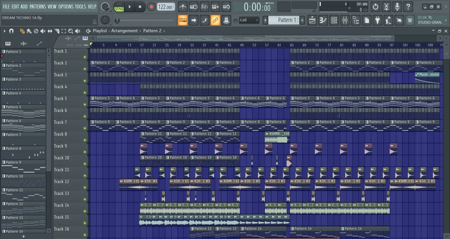Toggle the playlist snap magnet icon
This screenshot has width=450, height=239.
pos(11,31)
